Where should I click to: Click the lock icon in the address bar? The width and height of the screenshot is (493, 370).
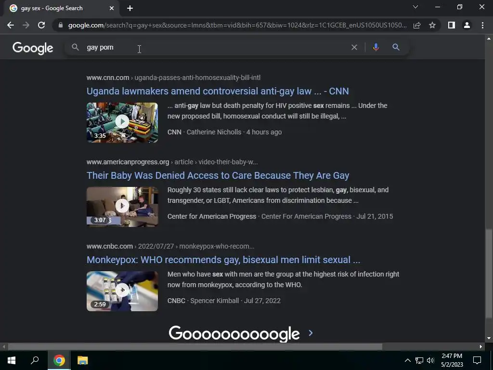point(60,25)
